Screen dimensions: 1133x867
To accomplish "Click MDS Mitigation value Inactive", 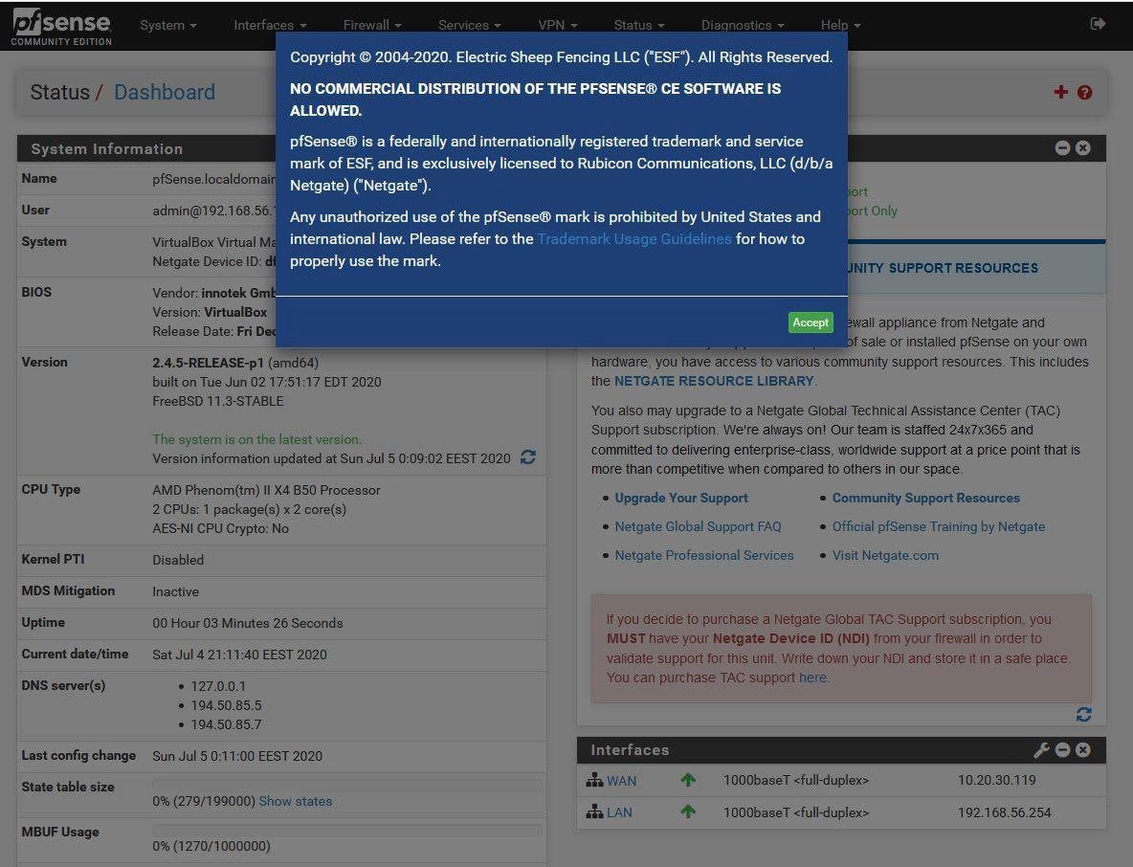I will (x=175, y=591).
